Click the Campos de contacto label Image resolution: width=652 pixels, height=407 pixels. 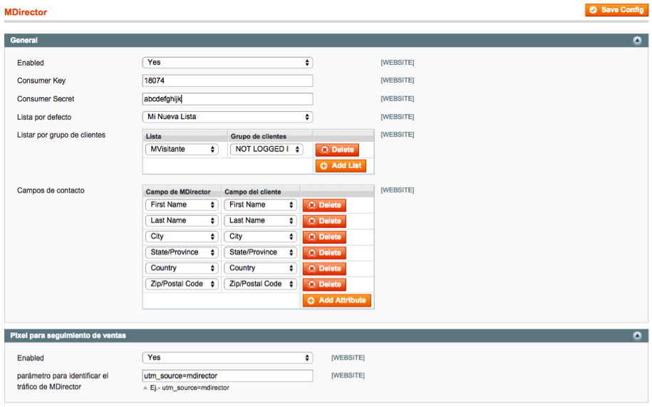coord(51,190)
